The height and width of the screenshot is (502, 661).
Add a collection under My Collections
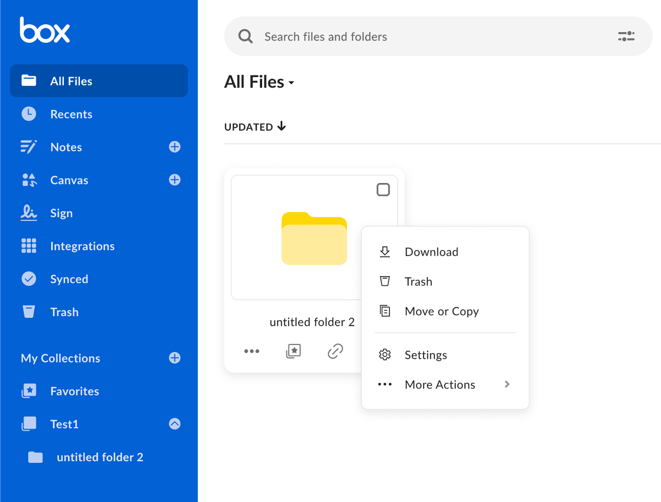175,358
